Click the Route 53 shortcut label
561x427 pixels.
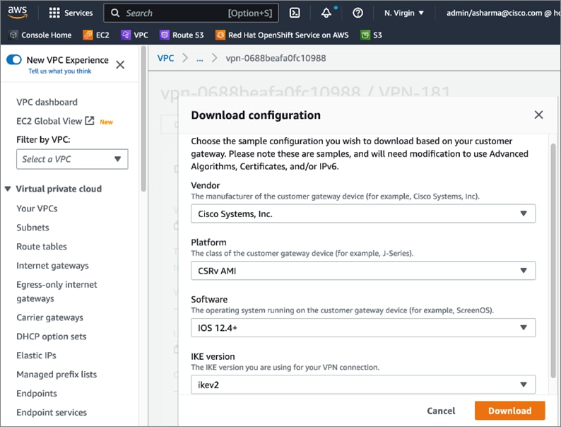pos(188,35)
